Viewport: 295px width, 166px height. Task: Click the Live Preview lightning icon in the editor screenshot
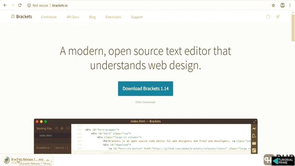tap(254, 129)
